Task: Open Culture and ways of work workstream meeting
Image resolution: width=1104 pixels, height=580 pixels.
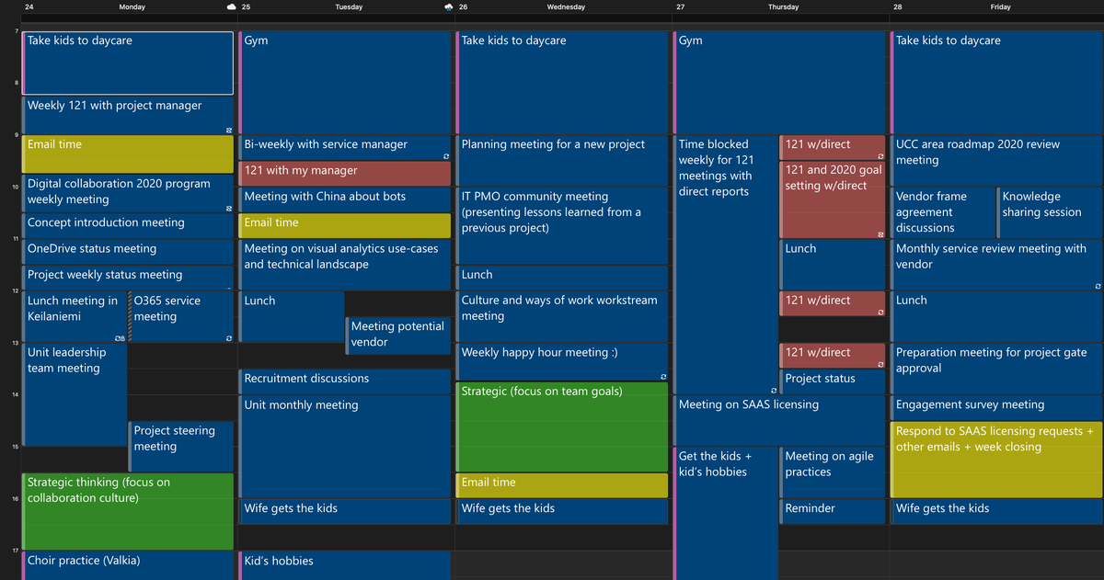Action: (562, 317)
